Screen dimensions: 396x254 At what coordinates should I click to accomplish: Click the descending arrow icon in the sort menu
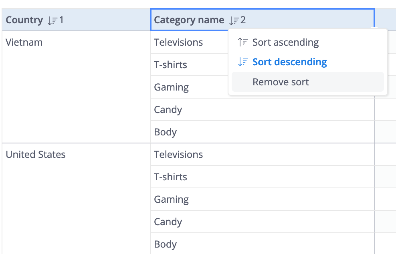[243, 62]
